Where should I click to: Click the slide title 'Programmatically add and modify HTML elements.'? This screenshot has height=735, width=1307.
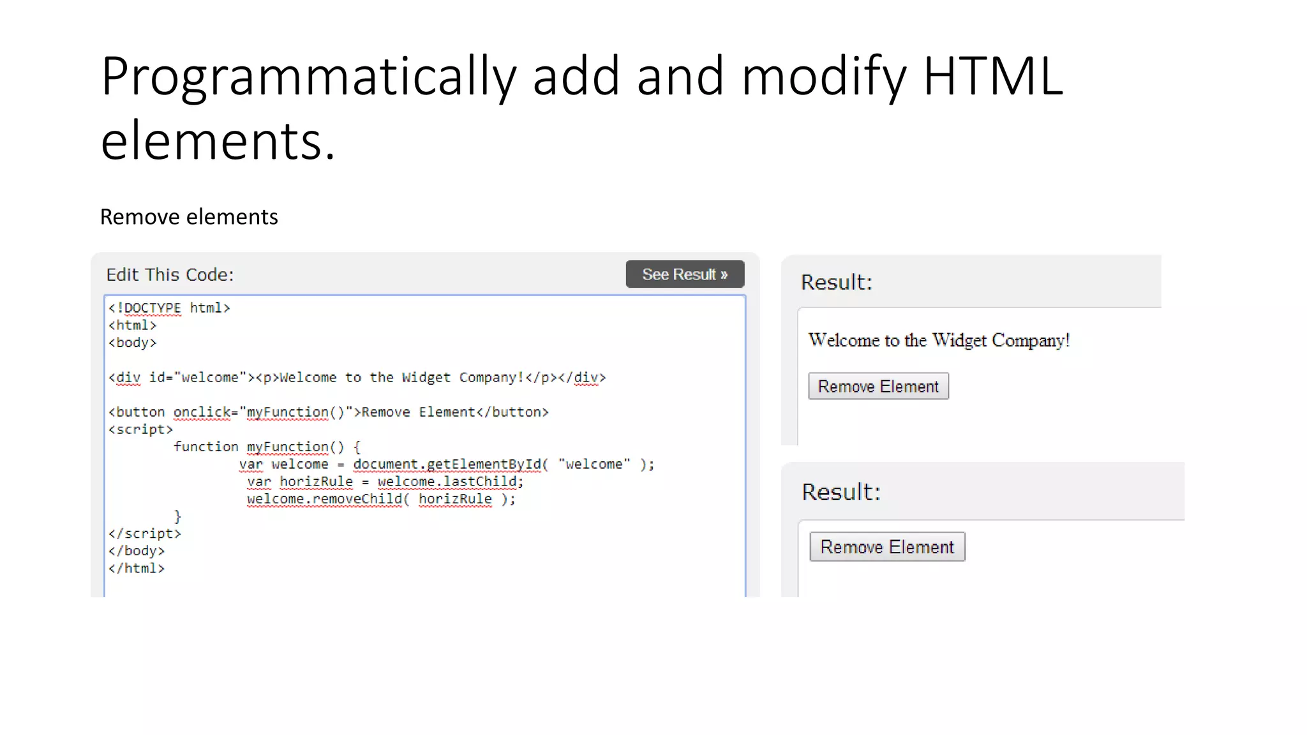click(581, 108)
